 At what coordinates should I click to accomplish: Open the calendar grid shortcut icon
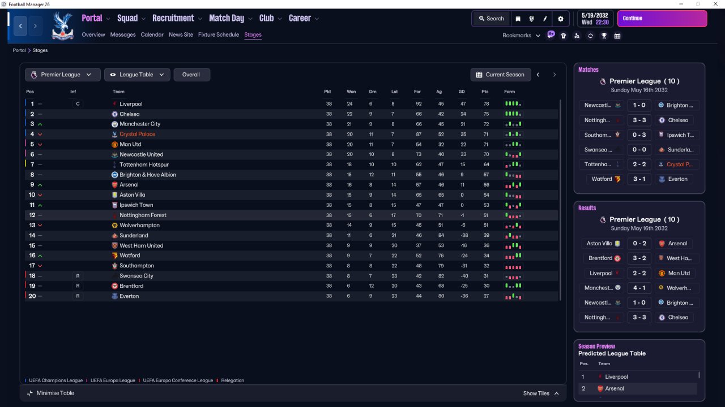[x=617, y=36]
